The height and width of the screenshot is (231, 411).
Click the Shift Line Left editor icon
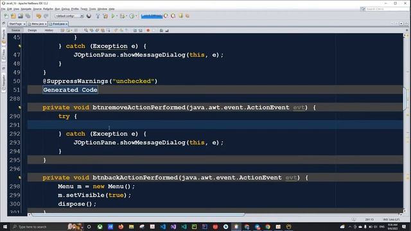(135, 30)
